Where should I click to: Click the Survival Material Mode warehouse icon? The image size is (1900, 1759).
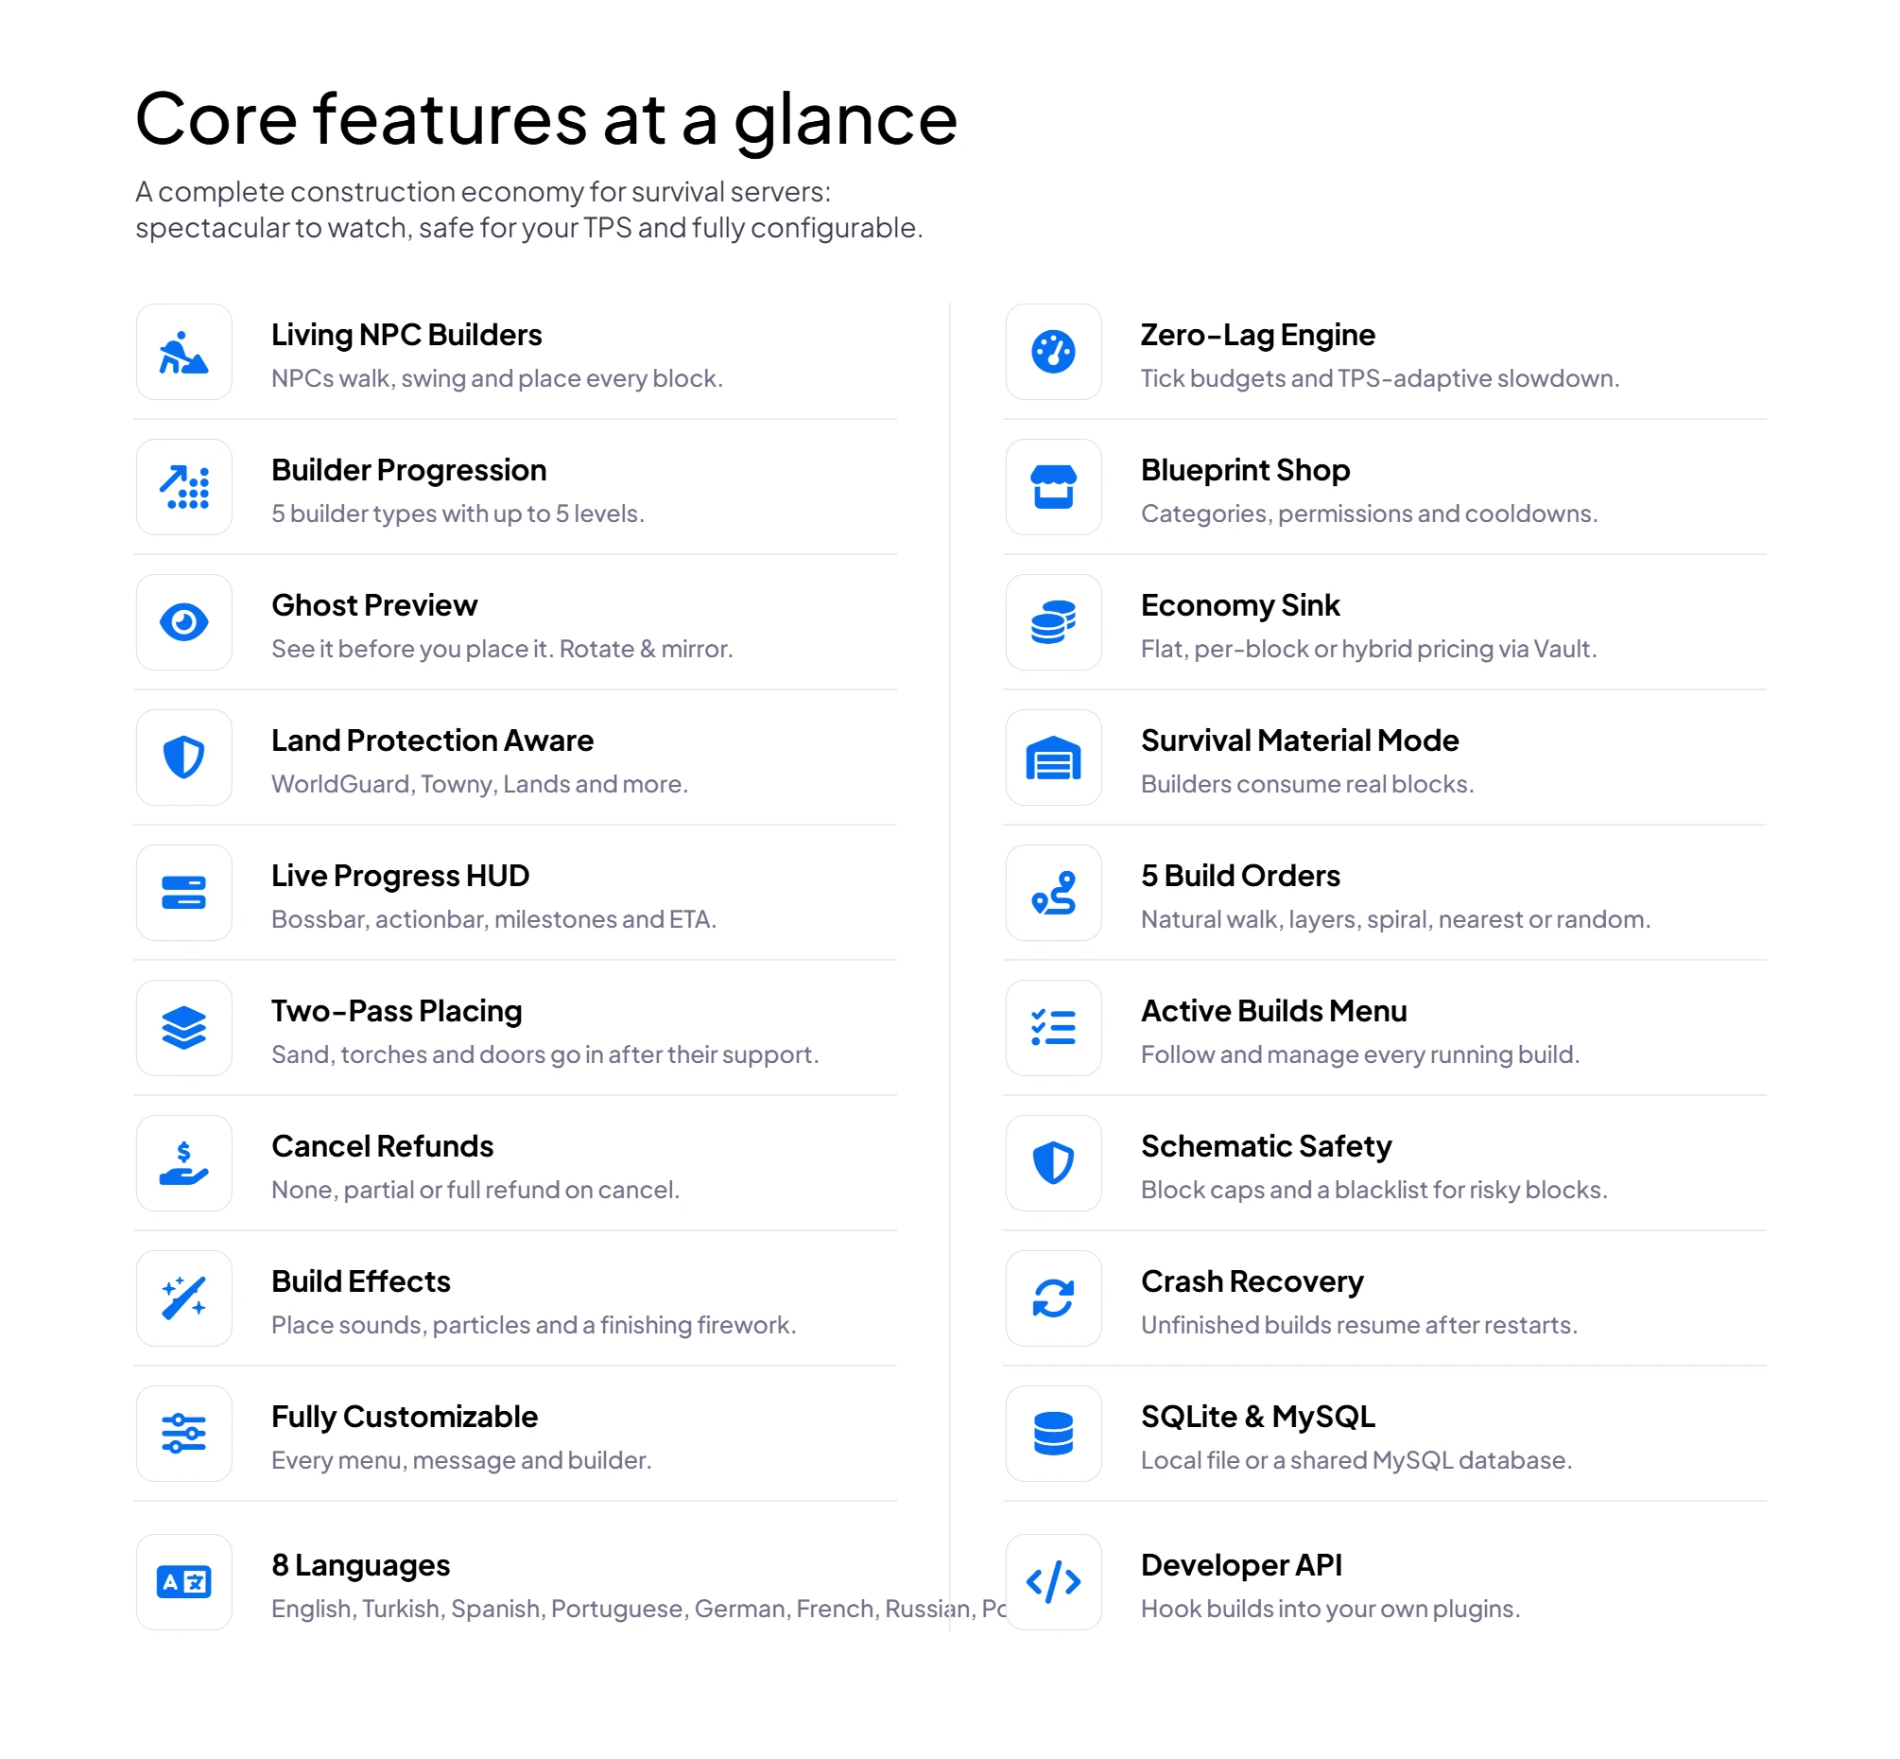click(1053, 758)
